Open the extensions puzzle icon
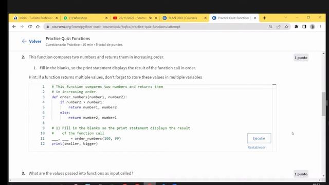The width and height of the screenshot is (329, 185). click(296, 27)
